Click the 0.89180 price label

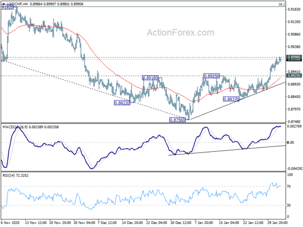(150, 78)
